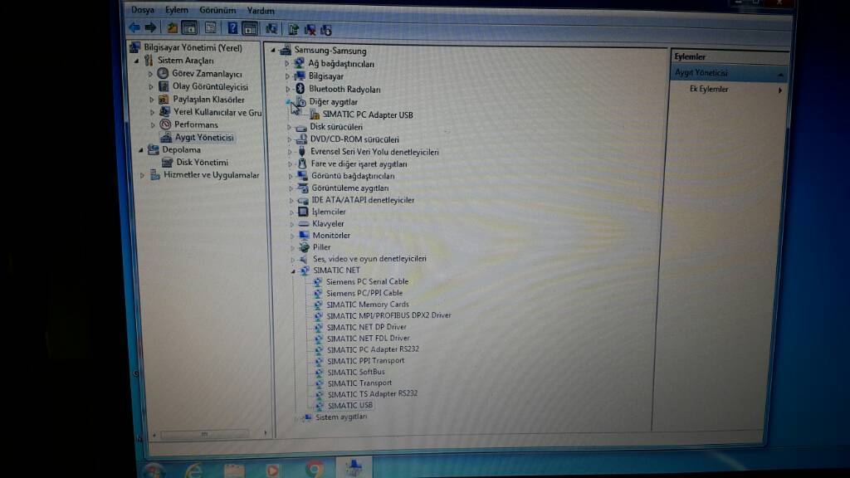The height and width of the screenshot is (478, 850).
Task: Click the left pane scrollbar right arrow
Action: (x=265, y=433)
